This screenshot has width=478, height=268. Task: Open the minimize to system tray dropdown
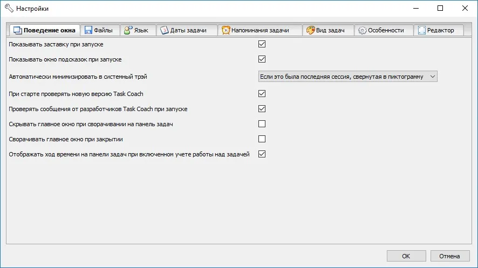click(348, 77)
